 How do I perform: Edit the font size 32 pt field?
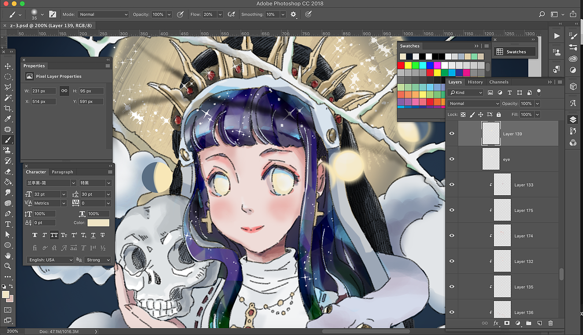coord(47,194)
